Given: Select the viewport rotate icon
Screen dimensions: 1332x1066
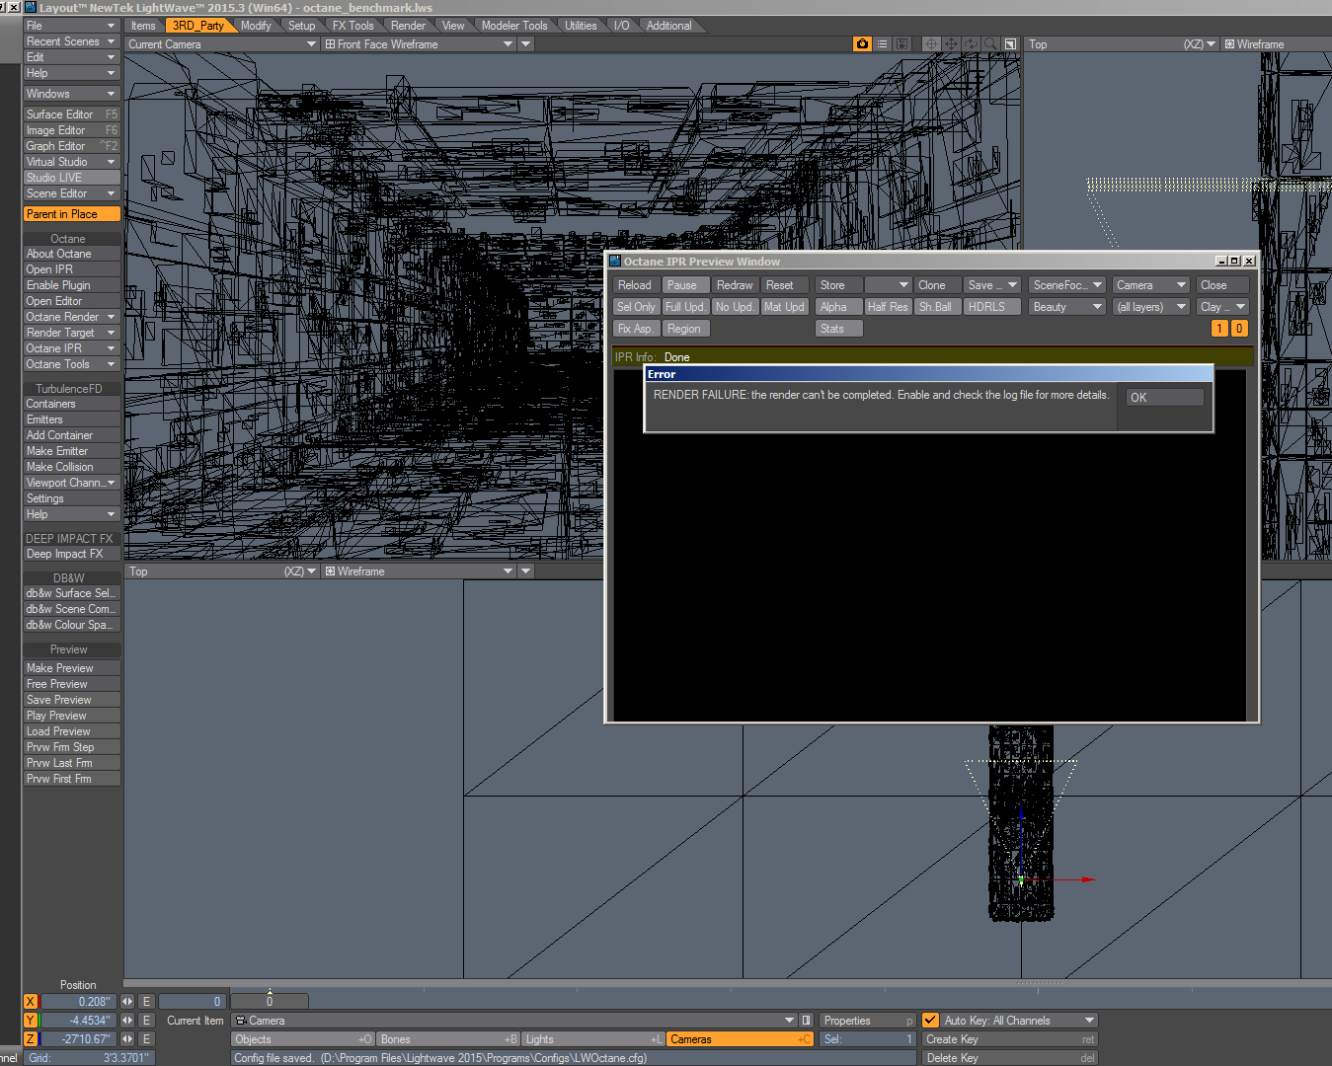Looking at the screenshot, I should [x=971, y=44].
